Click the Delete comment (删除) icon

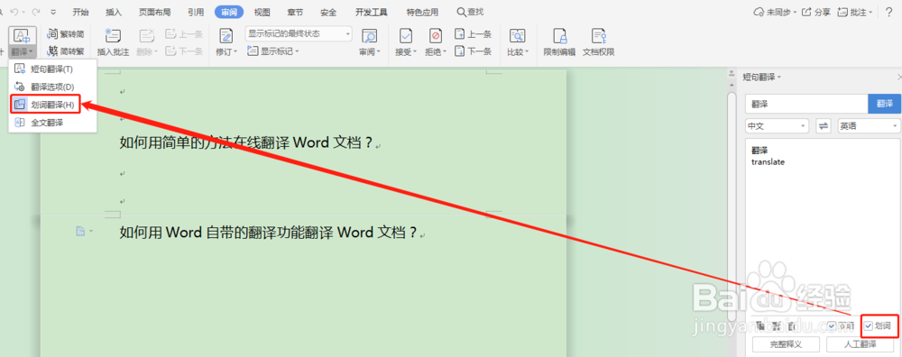coord(147,36)
